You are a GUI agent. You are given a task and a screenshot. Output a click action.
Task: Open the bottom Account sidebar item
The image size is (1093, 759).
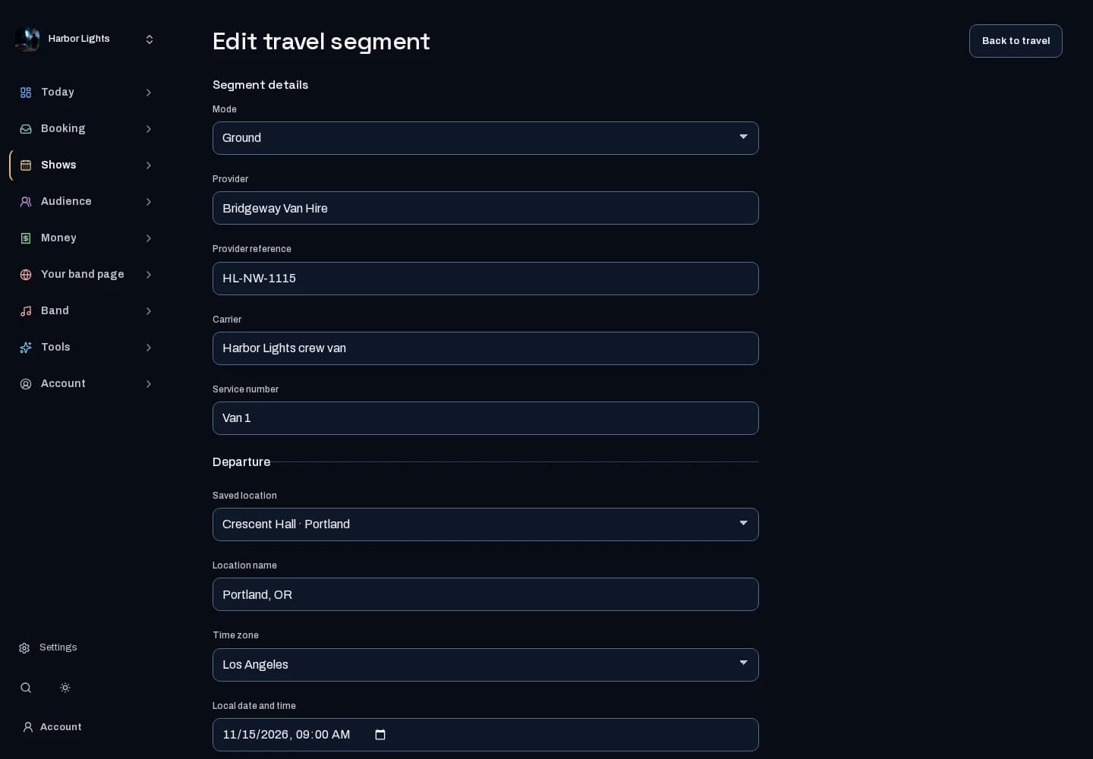tap(52, 727)
